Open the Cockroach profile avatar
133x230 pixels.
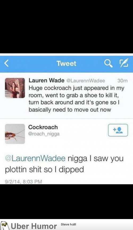coord(15,134)
